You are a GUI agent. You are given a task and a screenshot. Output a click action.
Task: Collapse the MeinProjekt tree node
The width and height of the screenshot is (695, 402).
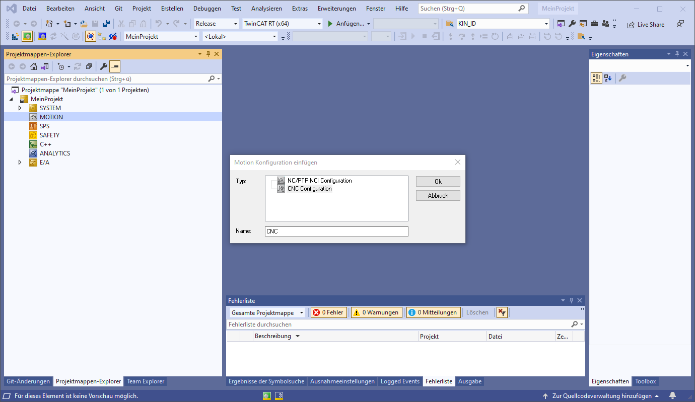tap(11, 99)
